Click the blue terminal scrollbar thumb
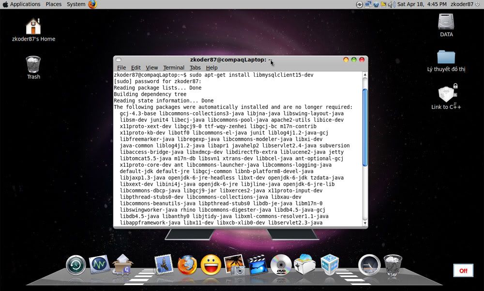484x291 pixels. pyautogui.click(x=365, y=128)
